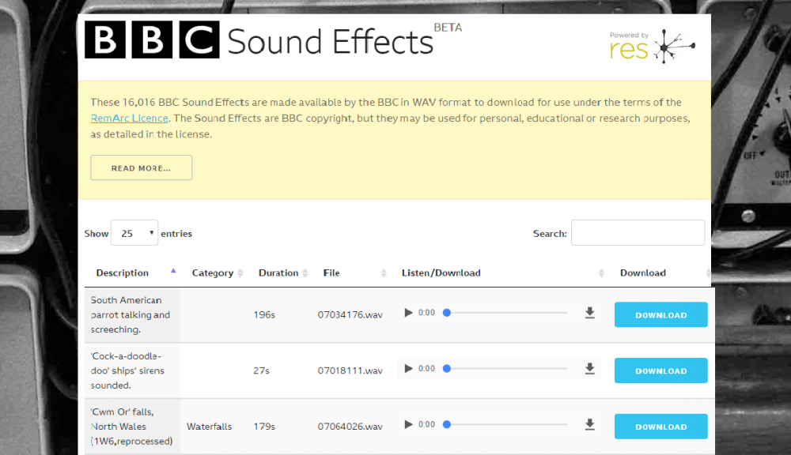Open the Powered by res logo
This screenshot has height=455, width=791.
coord(652,46)
